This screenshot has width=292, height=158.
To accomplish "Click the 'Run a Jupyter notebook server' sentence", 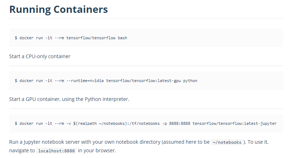I will click(139, 146).
